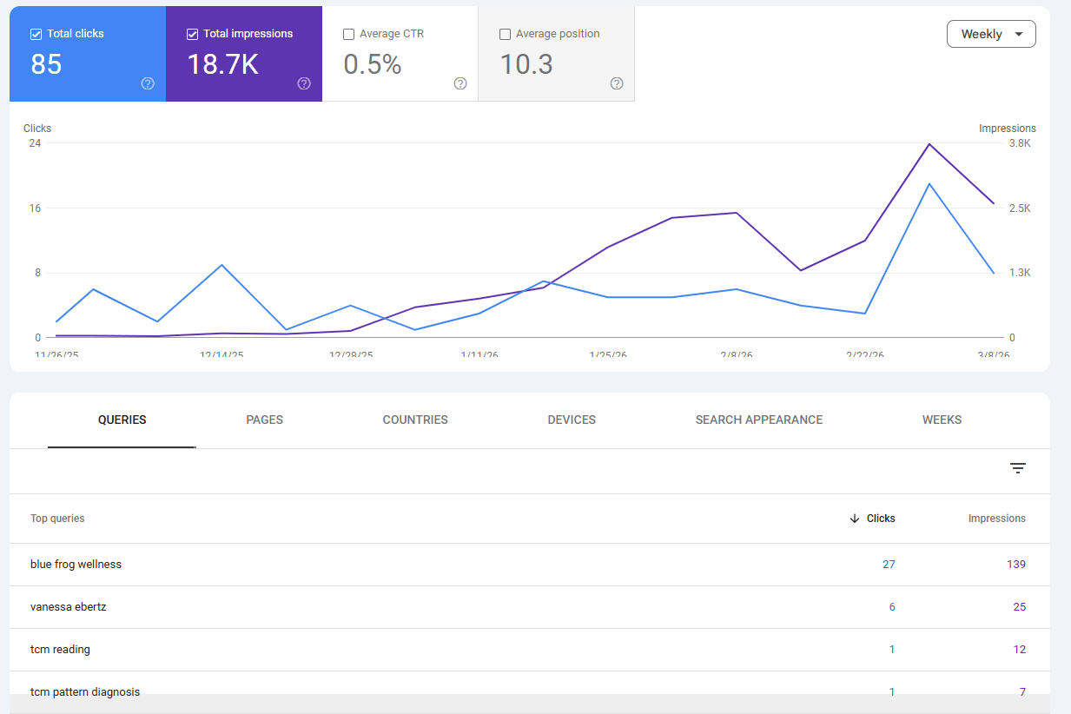Select the query vanessa ebertz

point(69,606)
